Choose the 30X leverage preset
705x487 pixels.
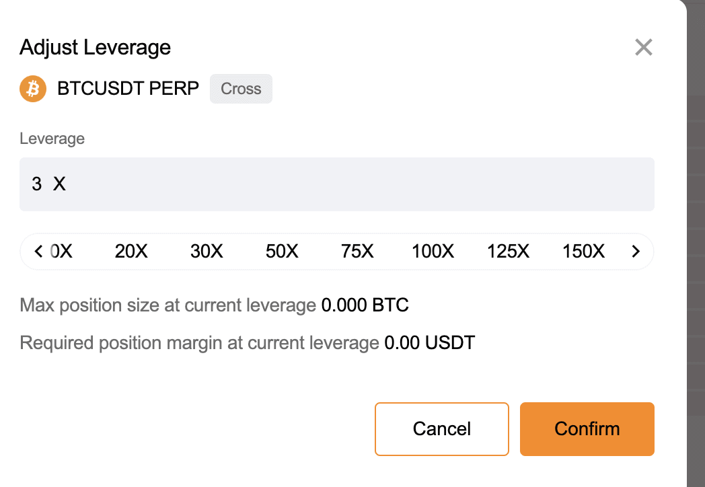(x=207, y=252)
